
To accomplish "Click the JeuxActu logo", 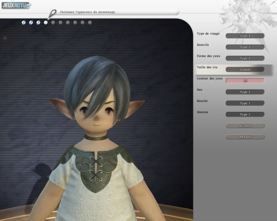I will (16, 6).
